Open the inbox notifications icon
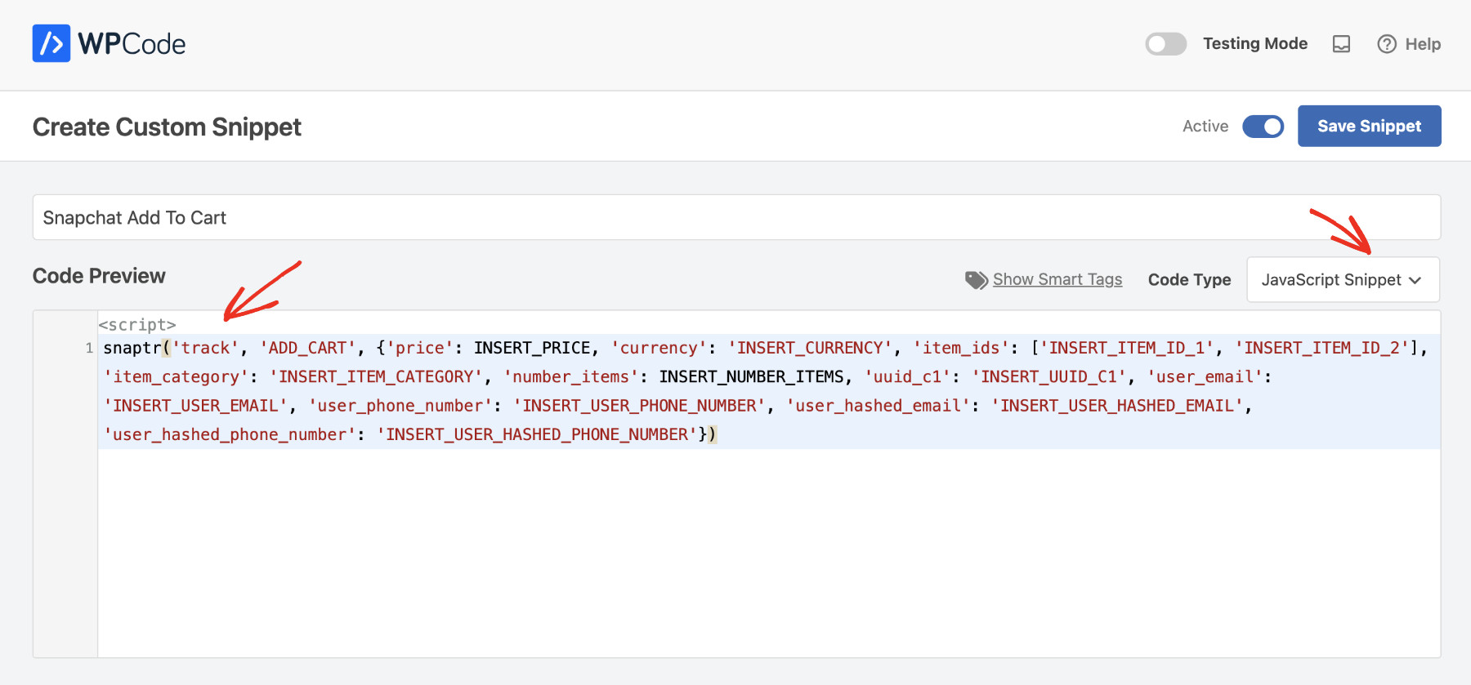 coord(1341,44)
